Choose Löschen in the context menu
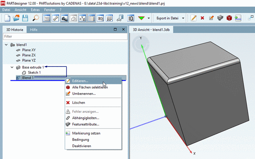Viewport: 255px width, 159px height. [79, 103]
